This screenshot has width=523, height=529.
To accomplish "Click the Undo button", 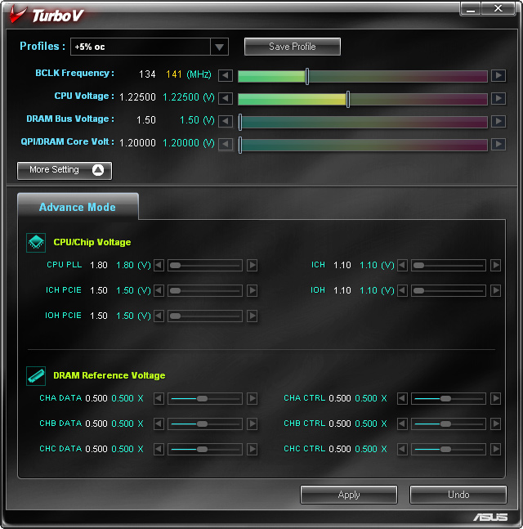I will pyautogui.click(x=458, y=495).
